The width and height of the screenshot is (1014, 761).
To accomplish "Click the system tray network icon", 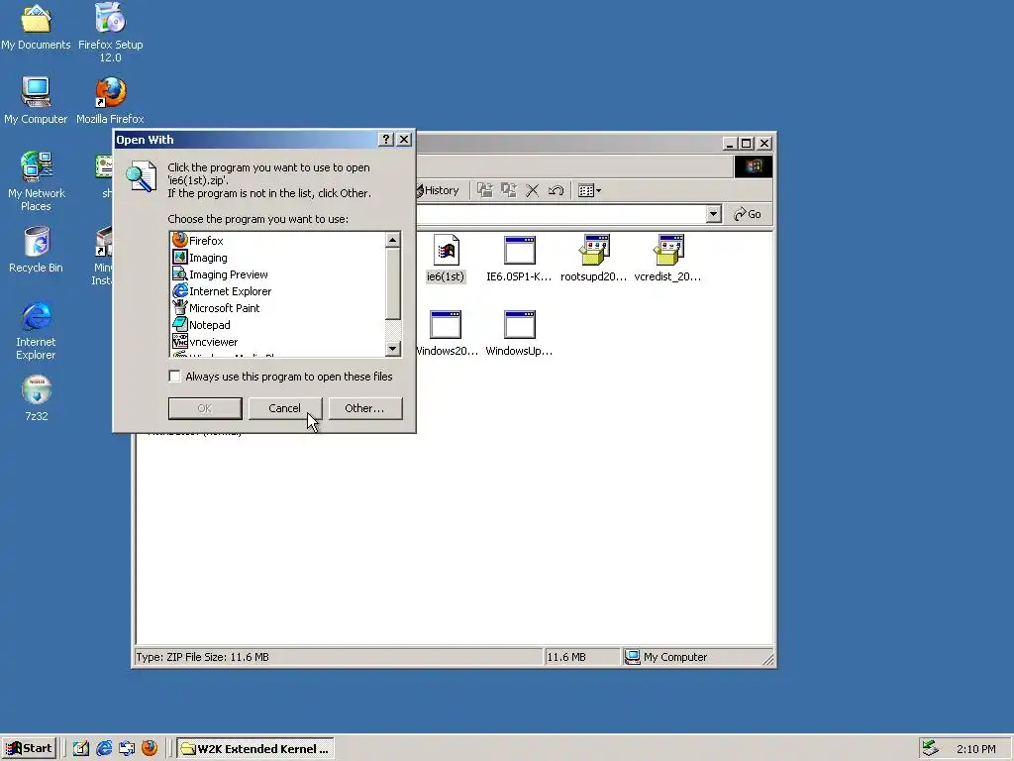I will coord(930,749).
